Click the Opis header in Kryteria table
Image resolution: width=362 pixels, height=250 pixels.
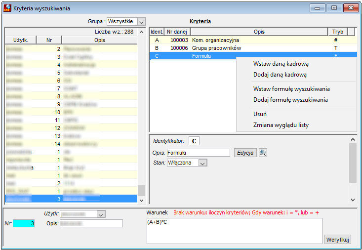(259, 32)
